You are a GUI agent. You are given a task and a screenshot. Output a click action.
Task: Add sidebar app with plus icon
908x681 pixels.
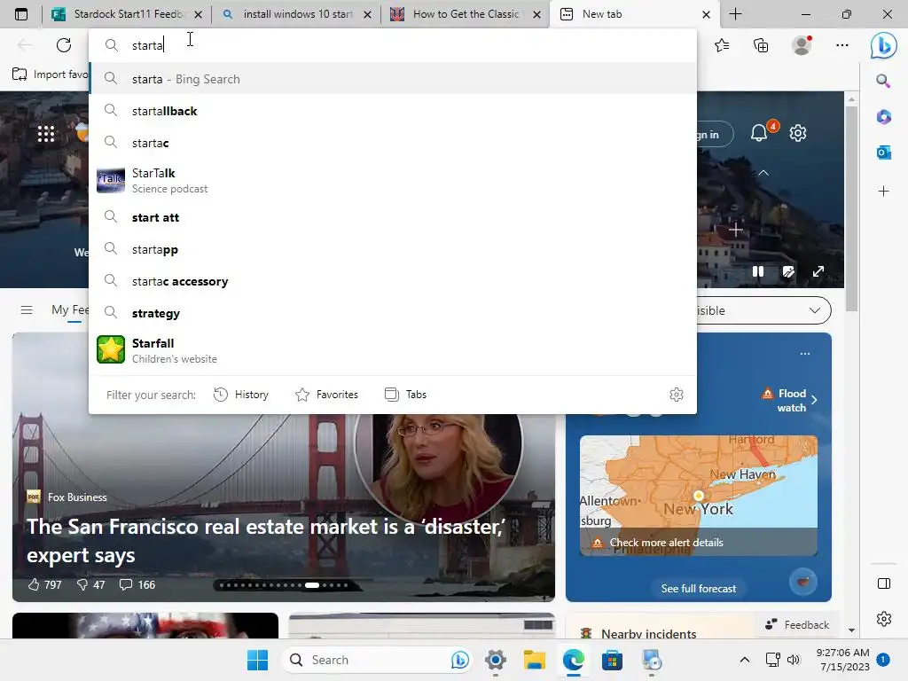(x=883, y=192)
